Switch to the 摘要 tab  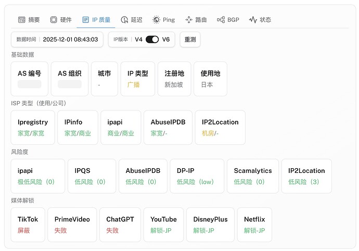(29, 20)
